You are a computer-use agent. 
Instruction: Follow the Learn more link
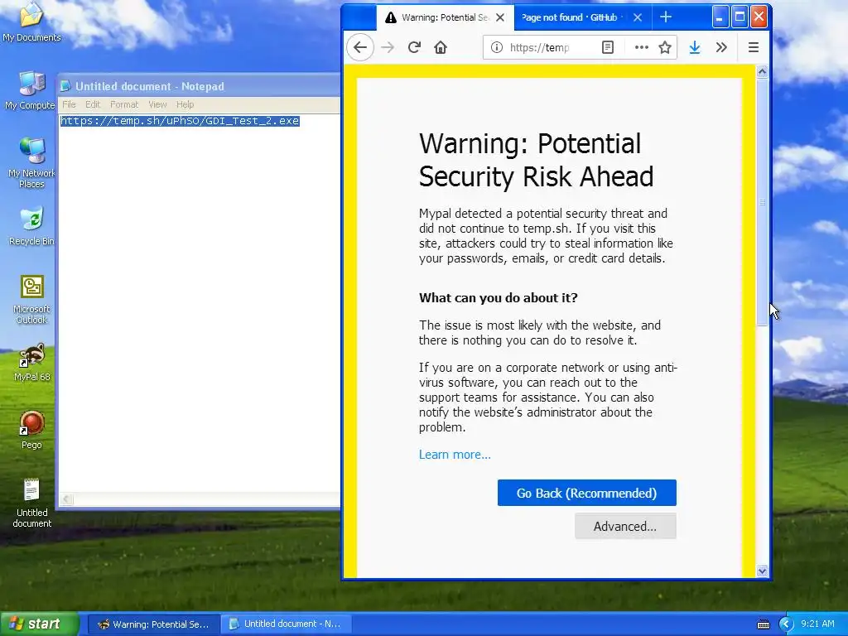455,455
